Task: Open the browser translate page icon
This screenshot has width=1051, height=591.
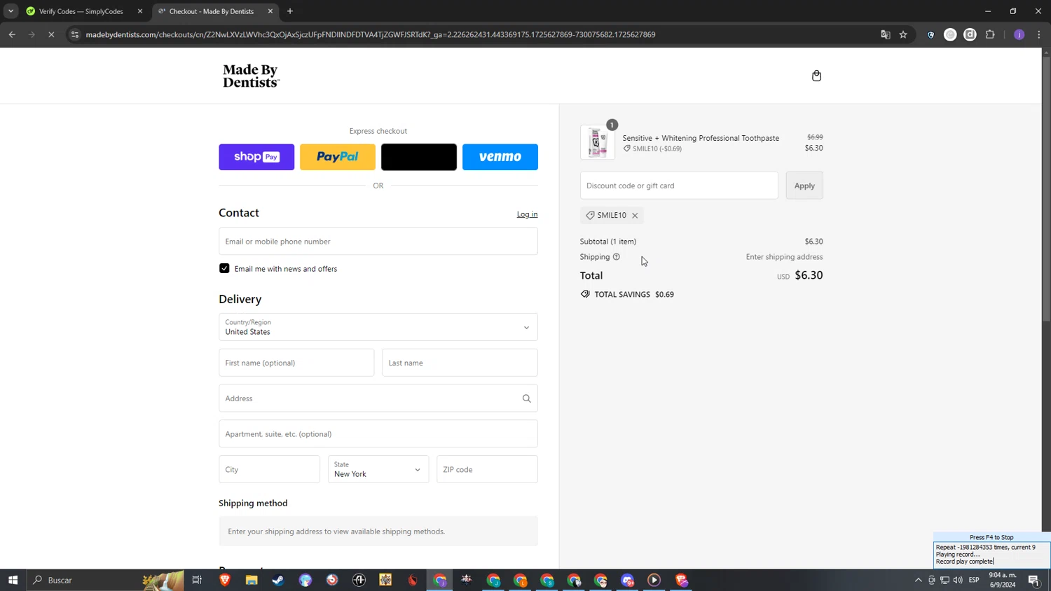Action: [x=885, y=34]
